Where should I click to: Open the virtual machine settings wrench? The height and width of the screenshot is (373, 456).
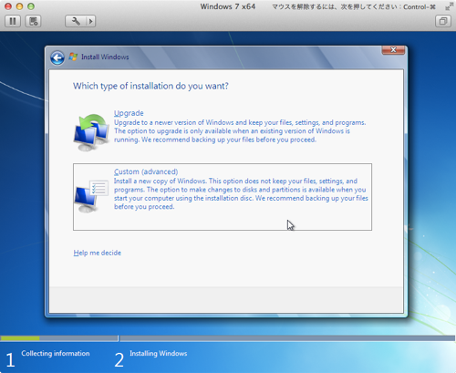click(76, 21)
